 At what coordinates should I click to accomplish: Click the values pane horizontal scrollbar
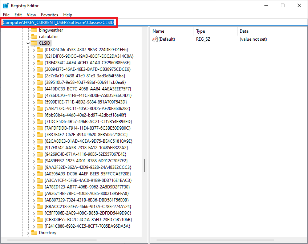pos(215,240)
